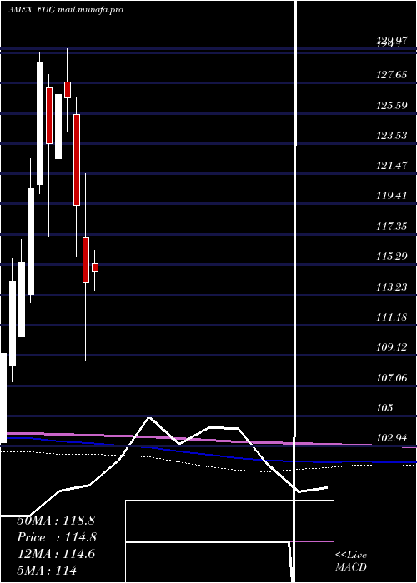The width and height of the screenshot is (417, 583).
Task: Click the AMEX FDG chart title text
Action: click(66, 10)
